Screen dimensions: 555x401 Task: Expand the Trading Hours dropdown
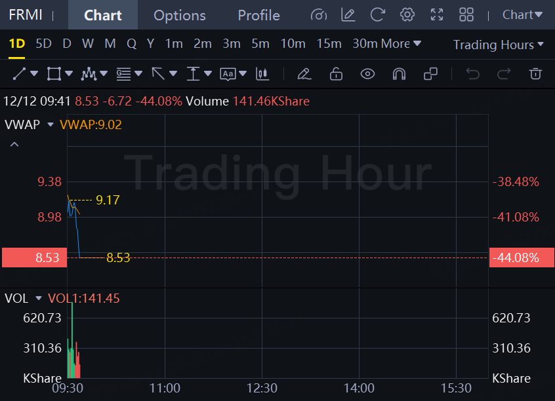point(499,45)
